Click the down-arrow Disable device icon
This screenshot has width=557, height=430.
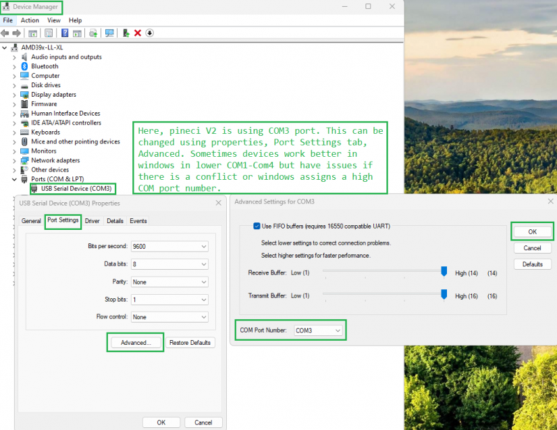coord(149,33)
